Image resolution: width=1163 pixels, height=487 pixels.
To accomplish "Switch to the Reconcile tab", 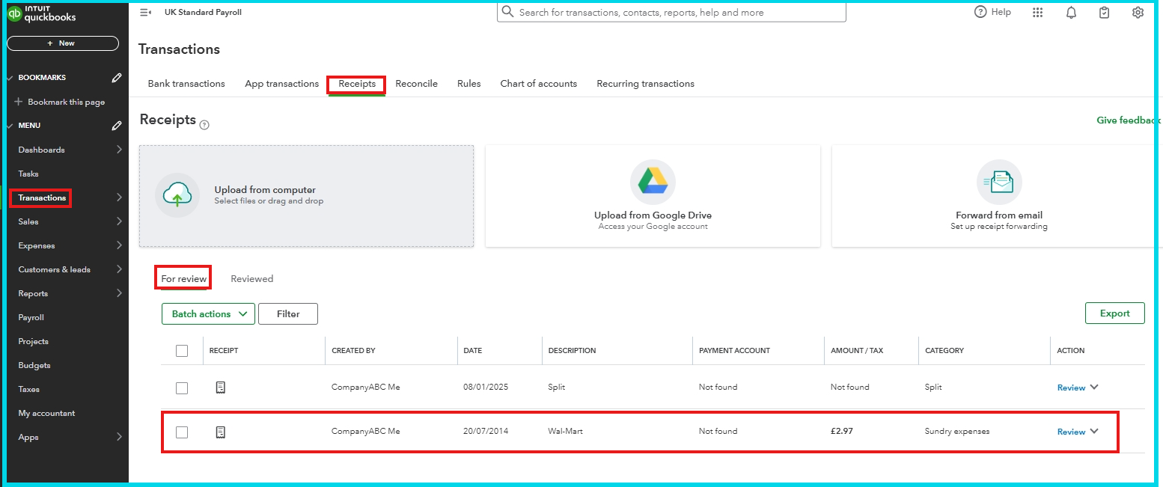I will [x=416, y=84].
